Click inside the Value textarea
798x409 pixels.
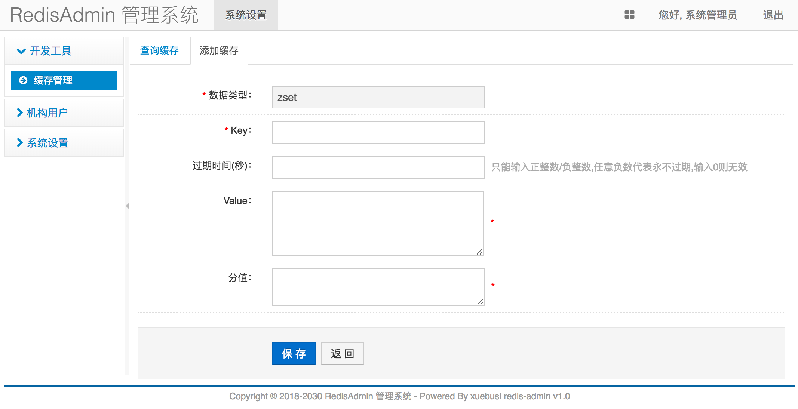378,223
